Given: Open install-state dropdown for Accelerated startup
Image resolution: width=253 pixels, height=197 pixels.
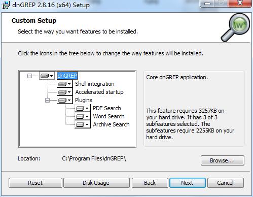Looking at the screenshot, I should (x=65, y=92).
